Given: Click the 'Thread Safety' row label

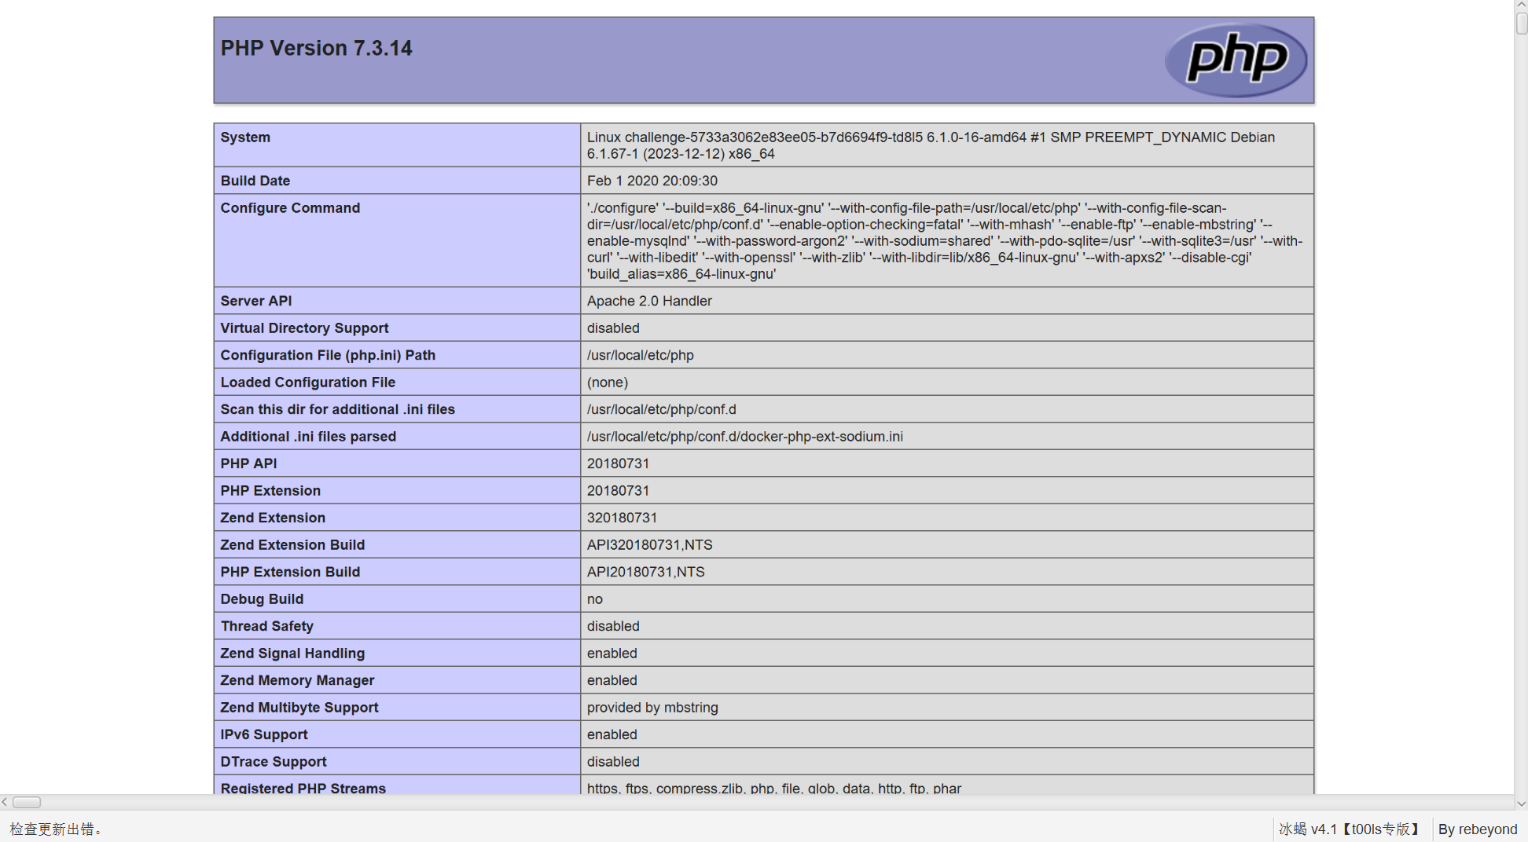Looking at the screenshot, I should pos(266,626).
